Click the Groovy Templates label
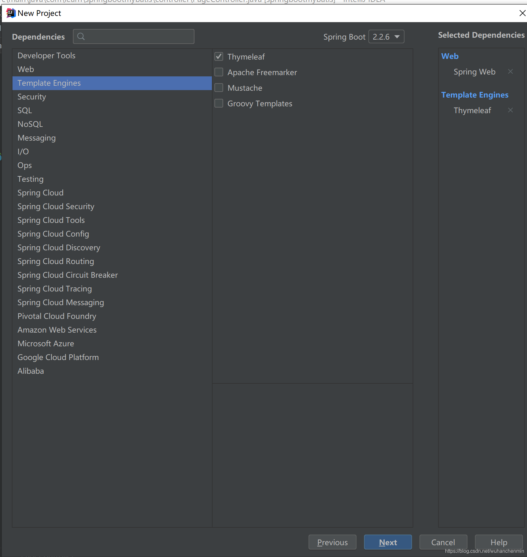Screen dimensions: 527x557 (x=260, y=104)
